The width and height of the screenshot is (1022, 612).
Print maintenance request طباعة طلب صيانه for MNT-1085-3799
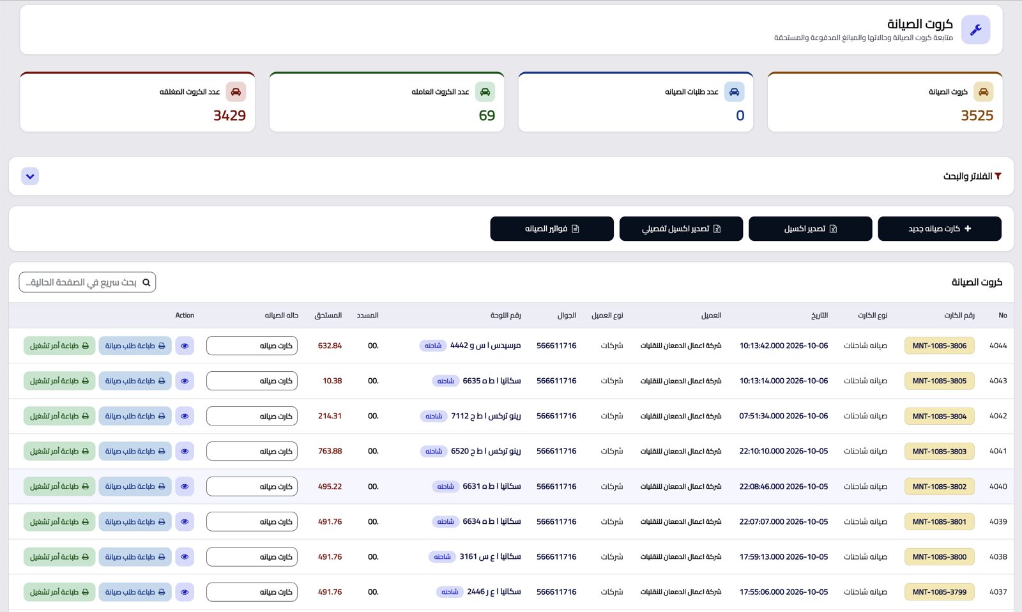point(135,592)
